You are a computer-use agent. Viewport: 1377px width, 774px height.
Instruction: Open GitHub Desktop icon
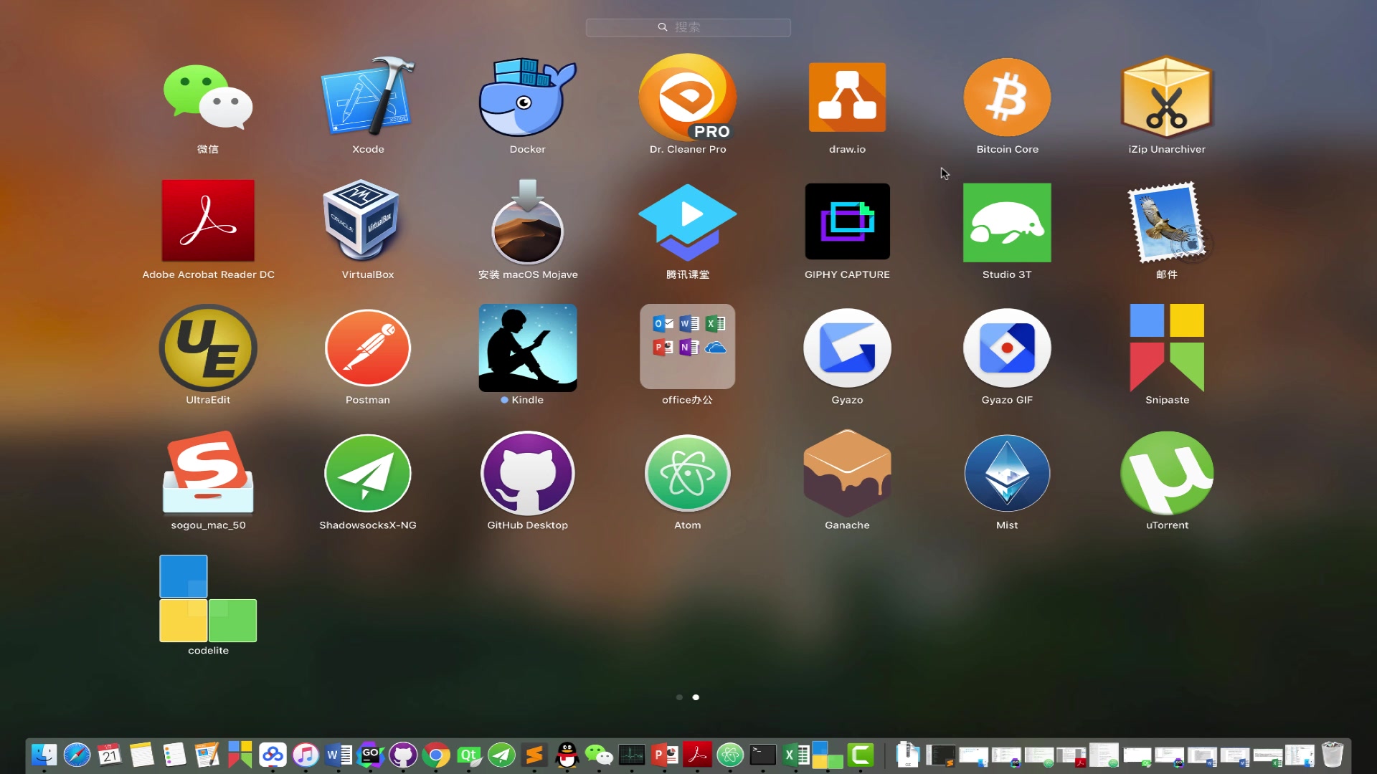(x=527, y=474)
